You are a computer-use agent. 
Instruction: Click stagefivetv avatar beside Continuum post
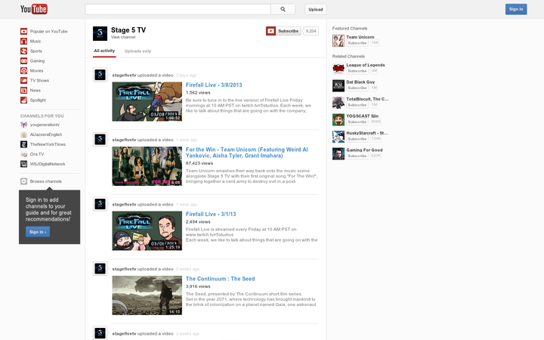click(x=100, y=268)
